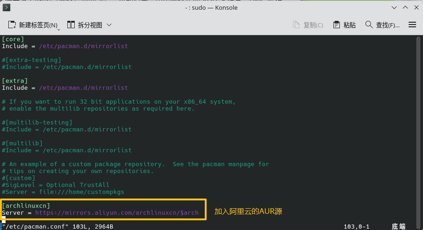
Task: Click the #SigLevel = Optional TrustAll line
Action: click(55, 185)
